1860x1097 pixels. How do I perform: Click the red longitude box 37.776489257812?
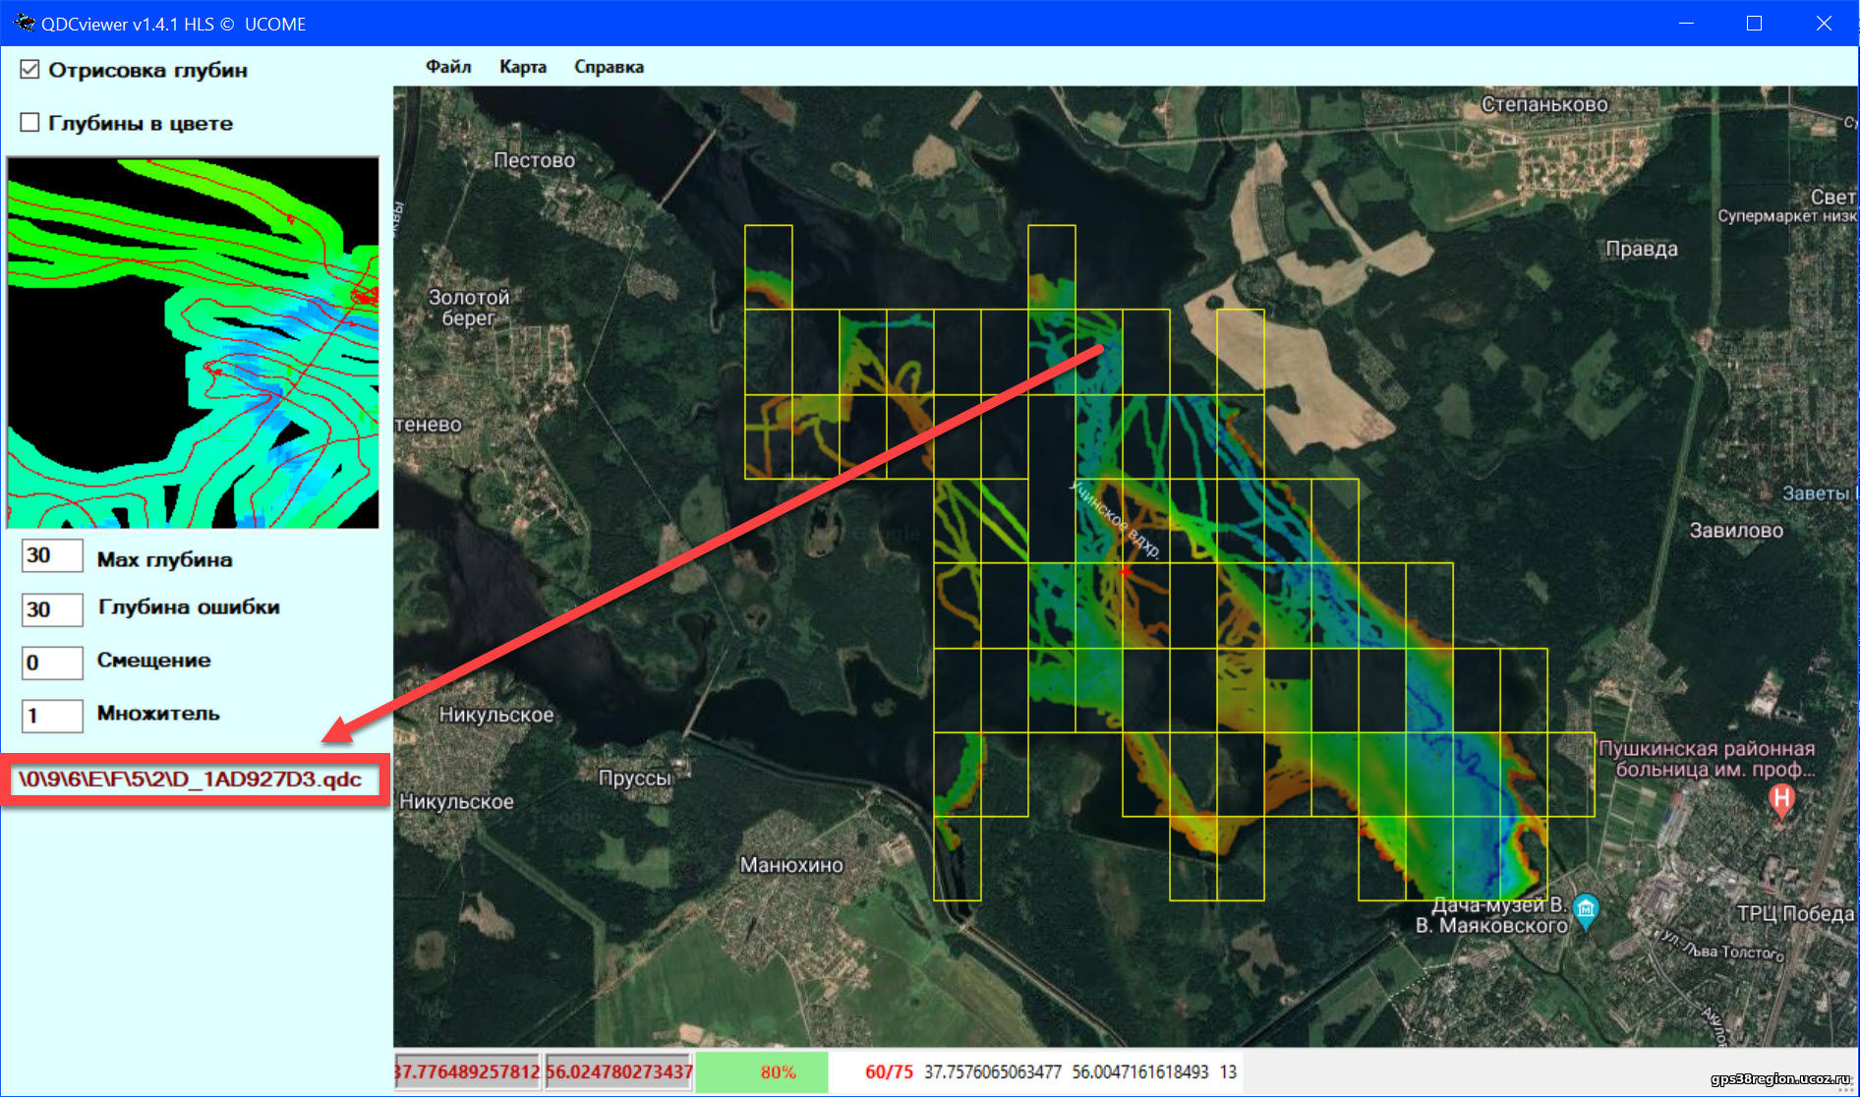(x=468, y=1072)
